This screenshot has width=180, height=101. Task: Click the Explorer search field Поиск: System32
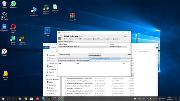tap(145, 51)
